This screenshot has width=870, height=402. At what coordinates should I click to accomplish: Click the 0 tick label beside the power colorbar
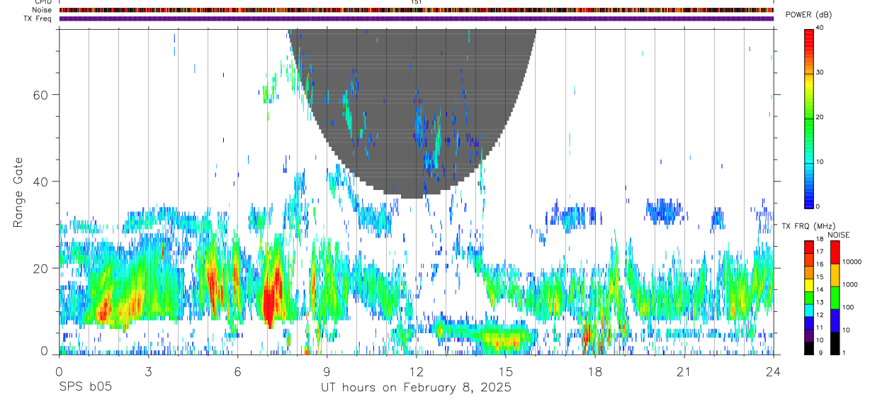[818, 206]
